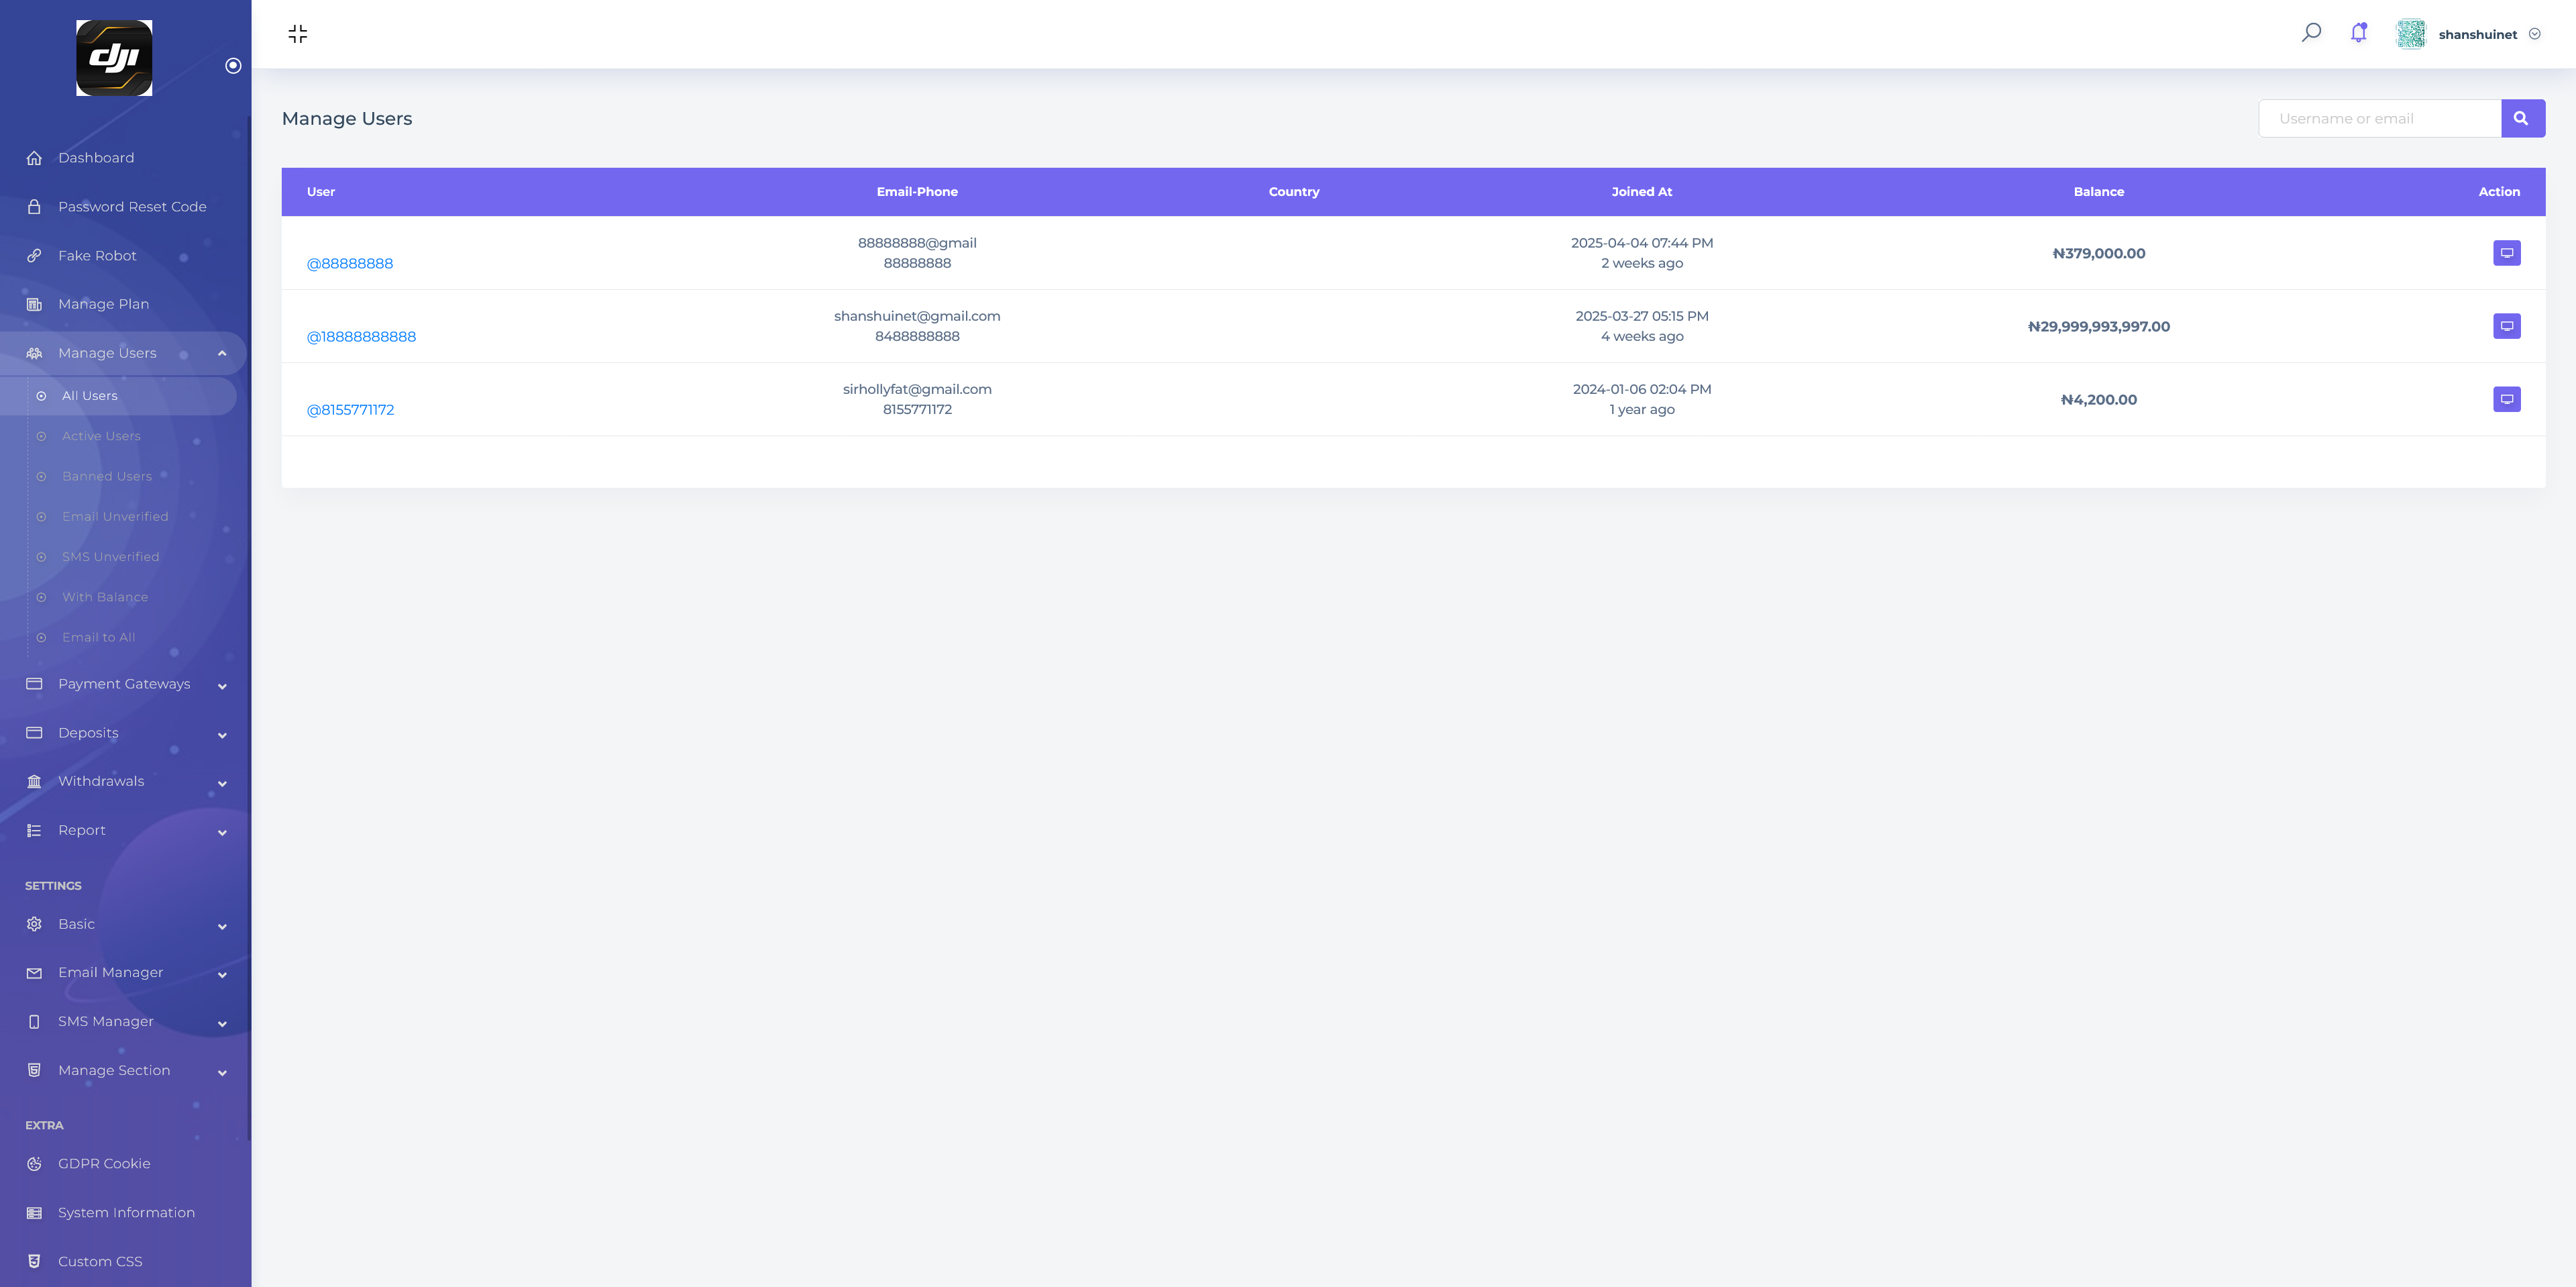The width and height of the screenshot is (2576, 1287).
Task: Click details icon for @18888888888 row
Action: [2506, 326]
